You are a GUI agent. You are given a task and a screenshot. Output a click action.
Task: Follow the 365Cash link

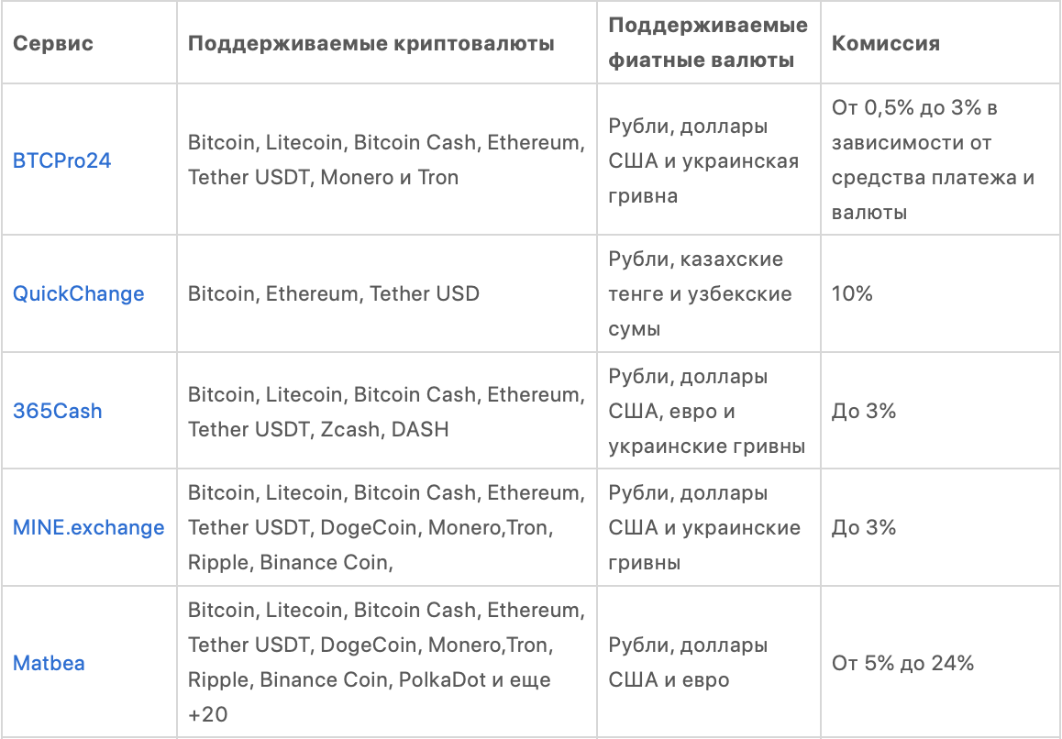coord(57,411)
